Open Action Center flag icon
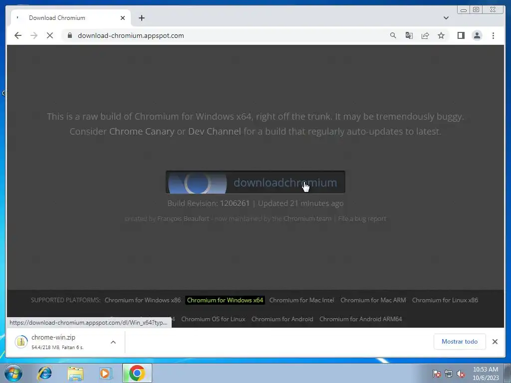Image resolution: width=511 pixels, height=383 pixels. point(436,374)
